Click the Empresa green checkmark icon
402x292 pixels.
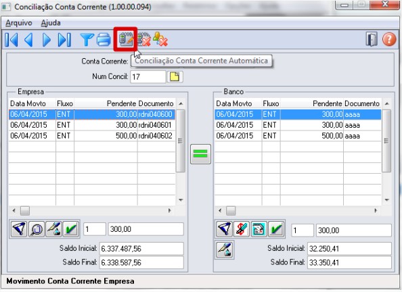(70, 228)
